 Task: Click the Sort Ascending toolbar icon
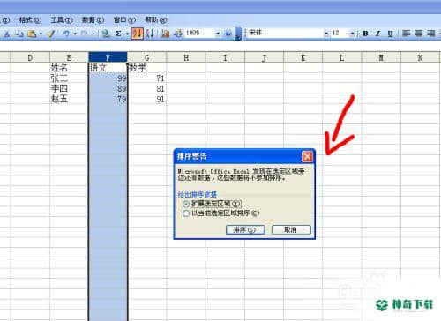[137, 34]
